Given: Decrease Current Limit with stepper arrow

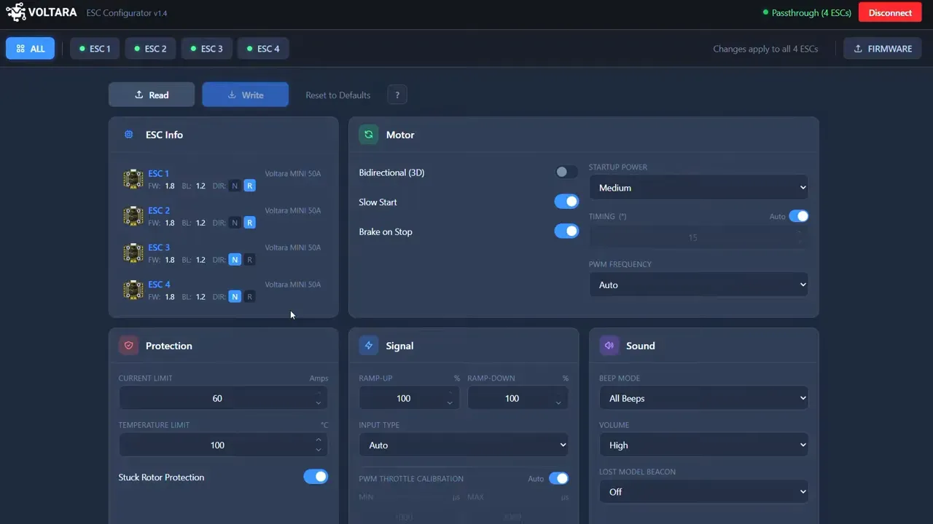Looking at the screenshot, I should (319, 403).
